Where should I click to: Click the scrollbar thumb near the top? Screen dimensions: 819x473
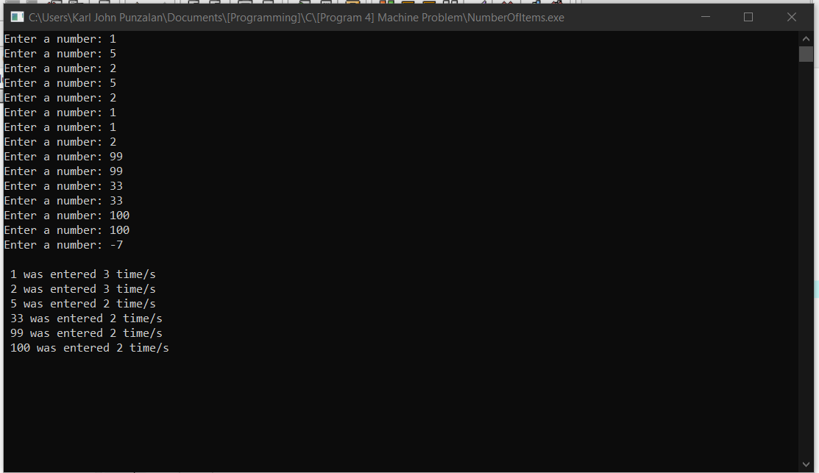[807, 53]
